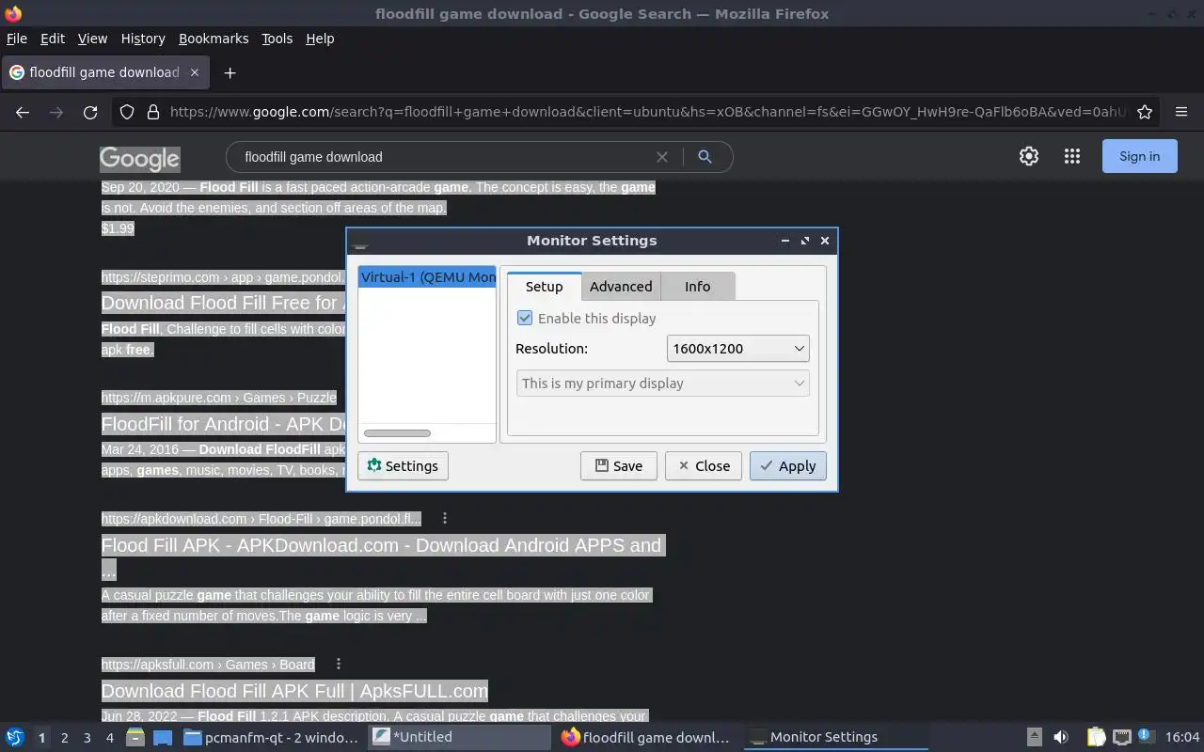
Task: Open Download Flood Fill APK Full ApksFULL link
Action: pyautogui.click(x=294, y=691)
